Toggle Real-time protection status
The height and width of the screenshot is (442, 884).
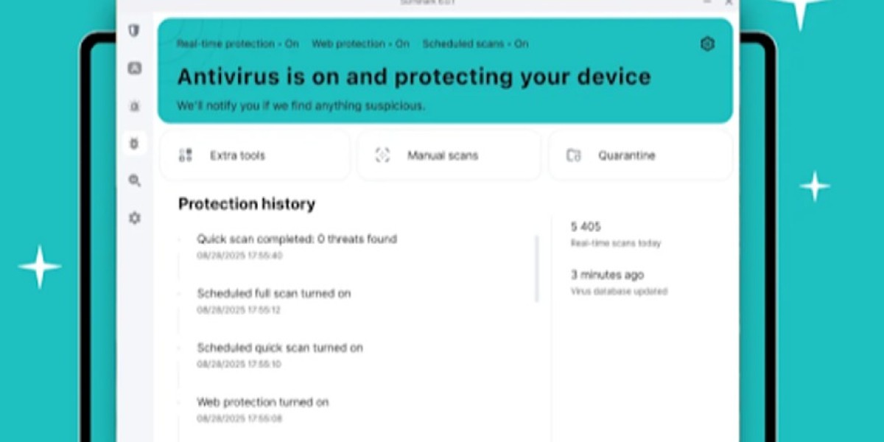[x=236, y=43]
